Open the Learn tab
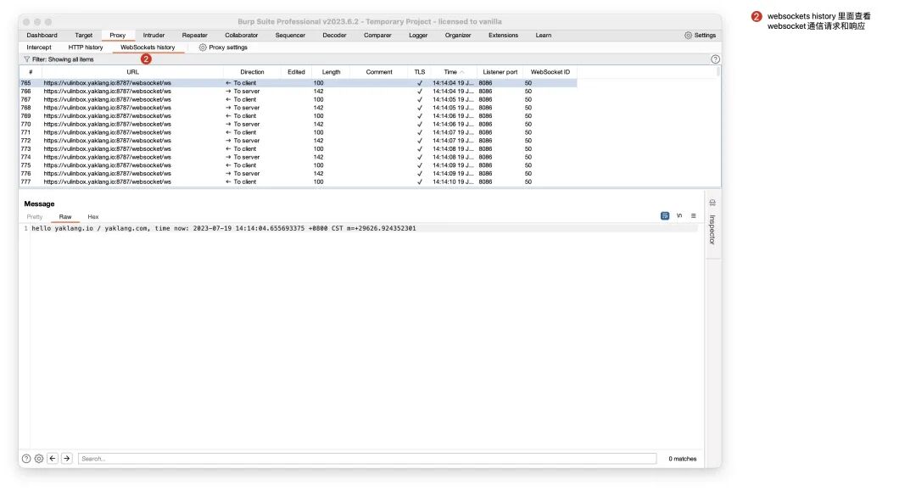916x491 pixels. [544, 35]
